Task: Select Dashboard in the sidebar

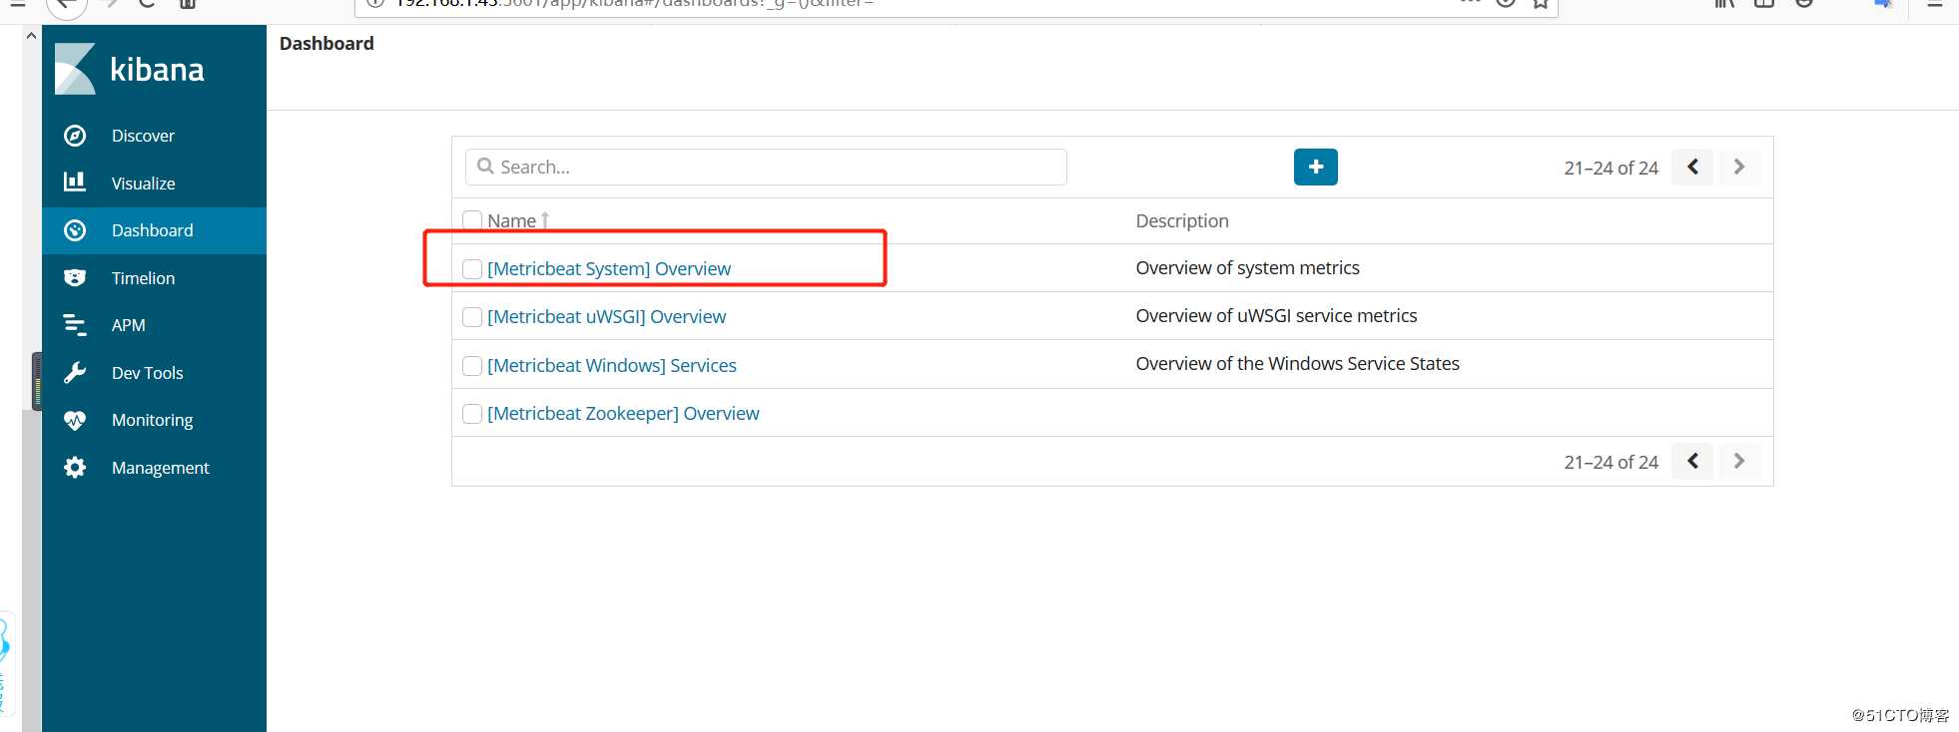Action: 154,230
